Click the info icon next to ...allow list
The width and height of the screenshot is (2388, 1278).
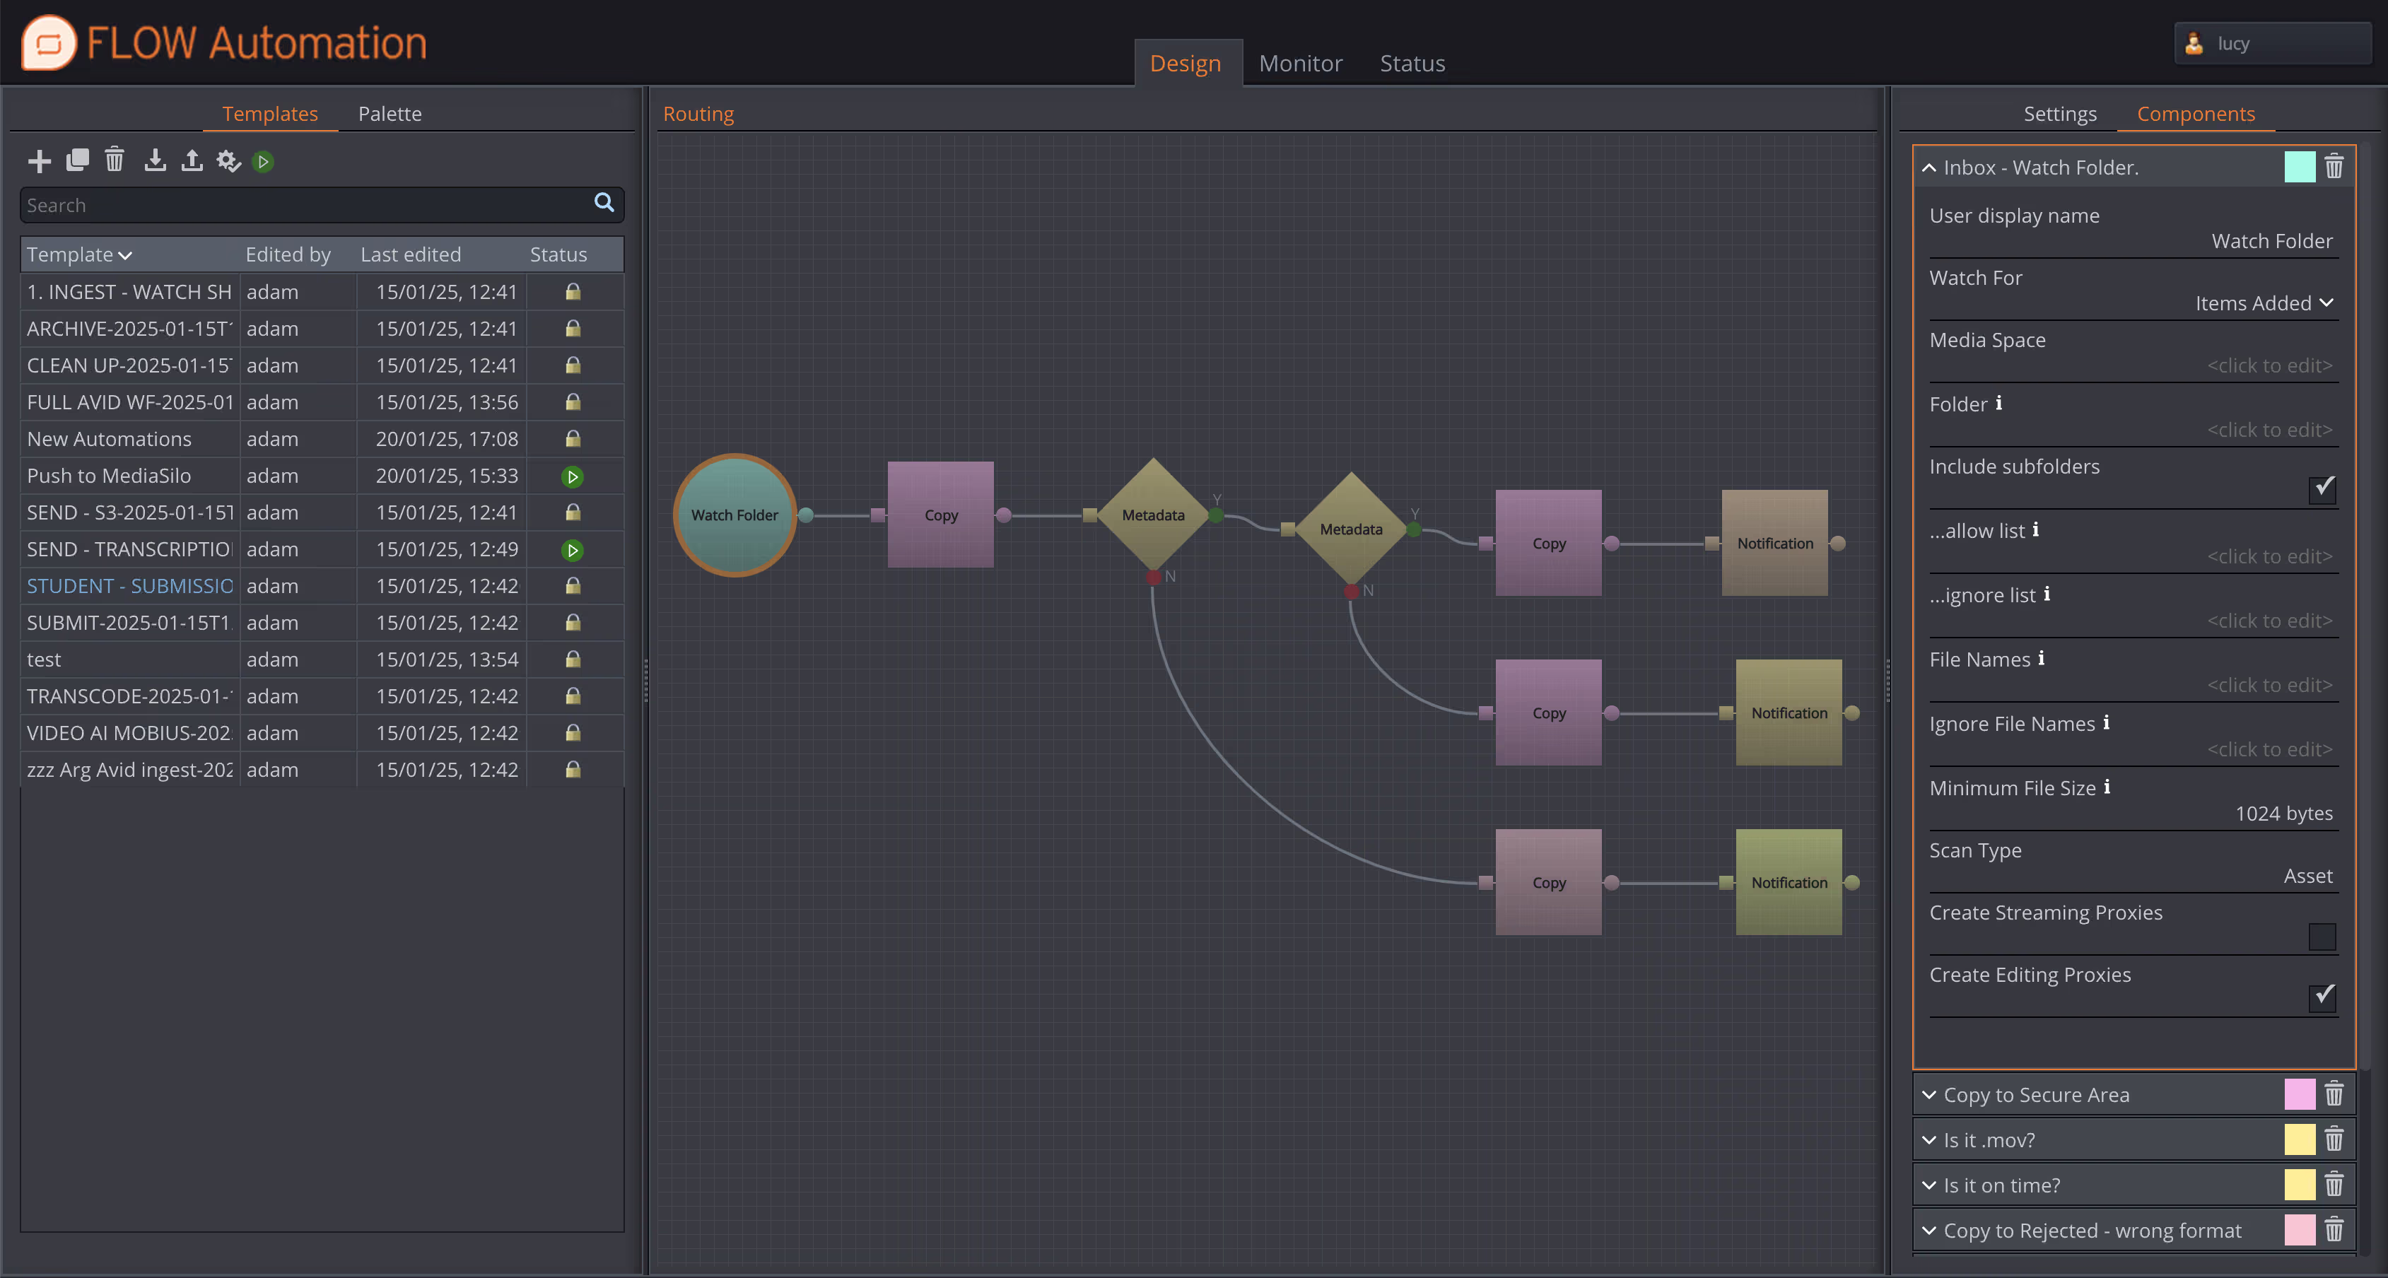(x=2036, y=529)
